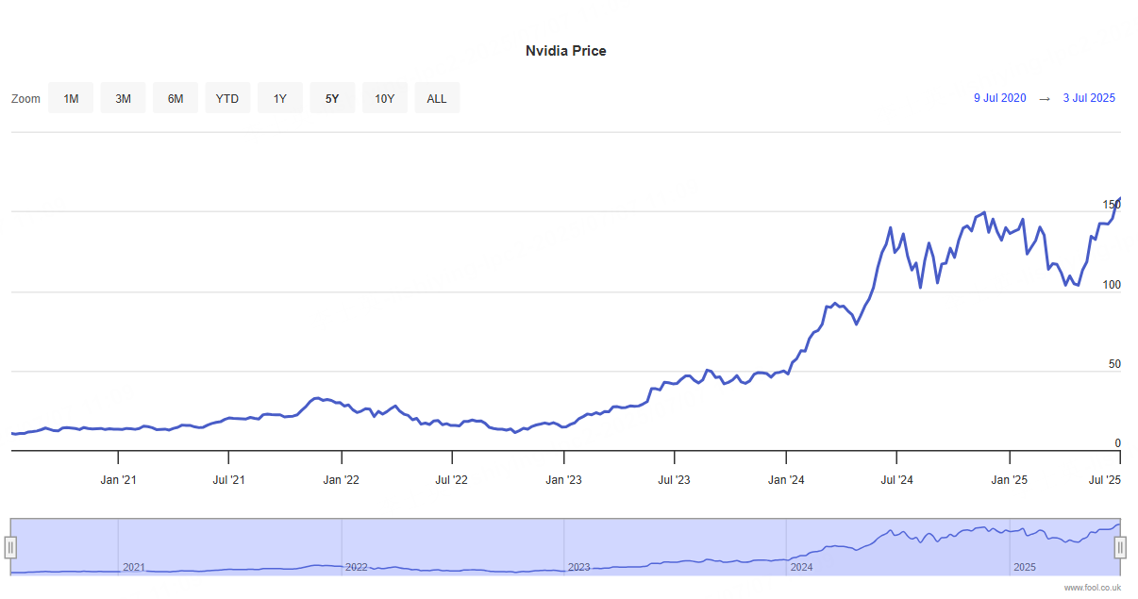Click the Jan '25 axis label
The image size is (1138, 599).
click(1010, 480)
